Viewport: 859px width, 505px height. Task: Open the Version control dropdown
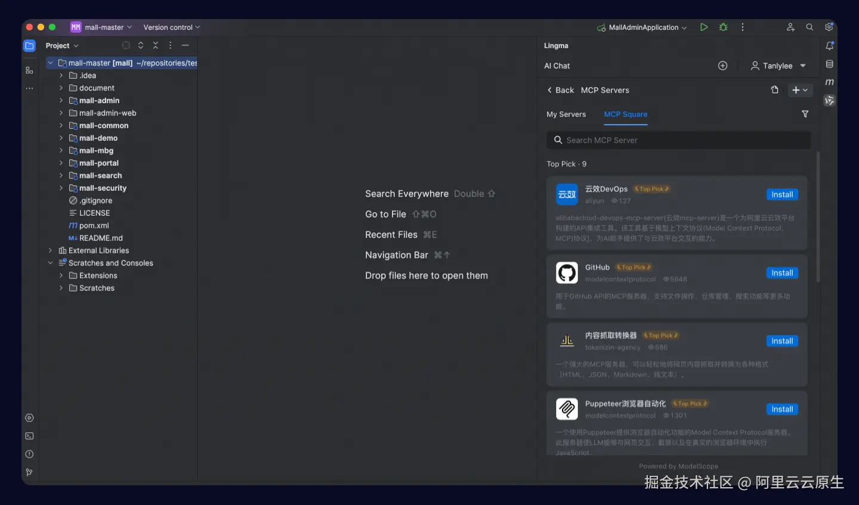[x=172, y=27]
